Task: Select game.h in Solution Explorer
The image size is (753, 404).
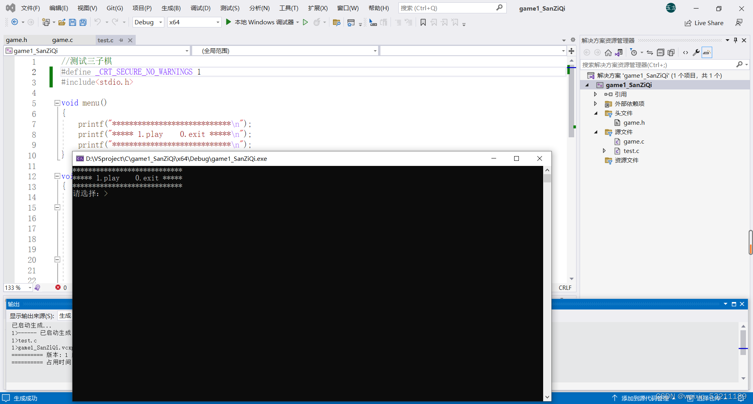Action: click(634, 123)
